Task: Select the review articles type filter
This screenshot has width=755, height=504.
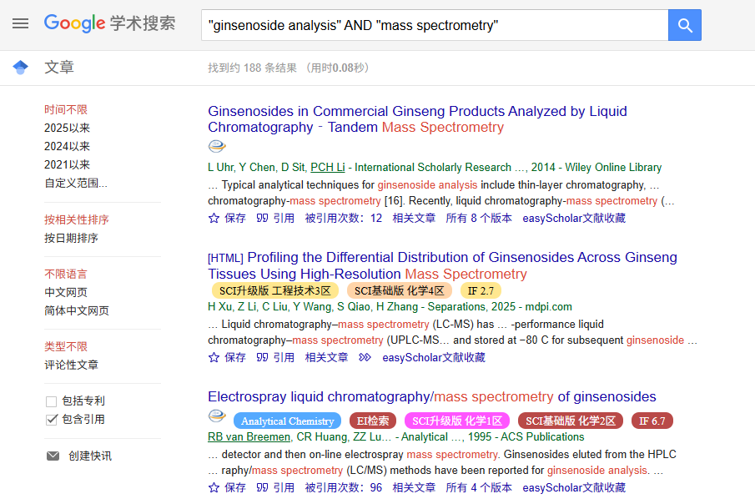Action: 71,365
